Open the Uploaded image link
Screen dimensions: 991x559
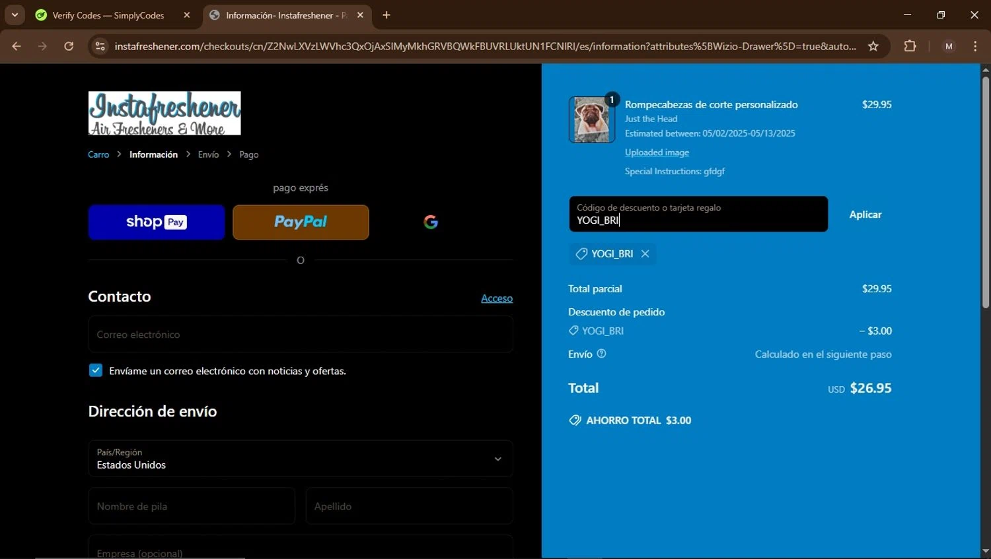tap(657, 152)
